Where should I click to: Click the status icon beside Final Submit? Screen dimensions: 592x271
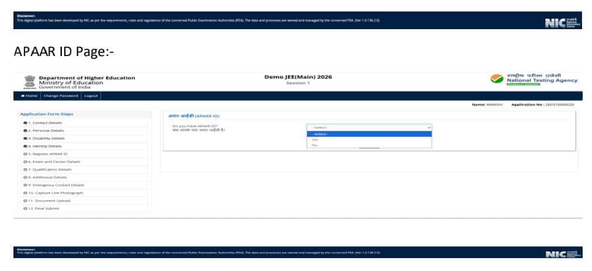pyautogui.click(x=25, y=208)
